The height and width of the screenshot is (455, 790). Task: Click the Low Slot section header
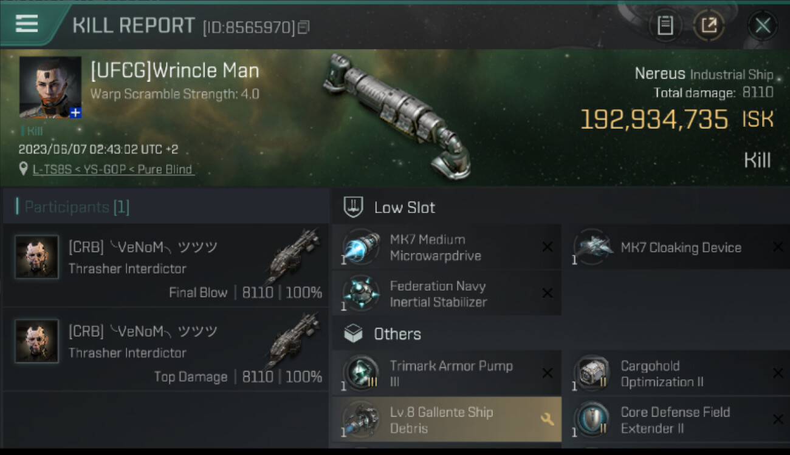tap(404, 207)
